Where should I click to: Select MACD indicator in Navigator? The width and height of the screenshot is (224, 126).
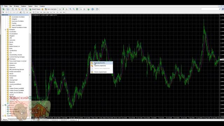point(11,74)
